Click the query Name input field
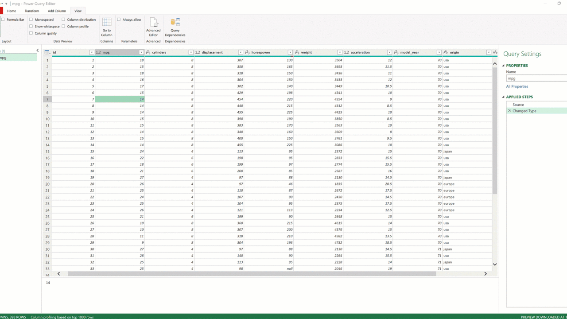 tap(536, 78)
